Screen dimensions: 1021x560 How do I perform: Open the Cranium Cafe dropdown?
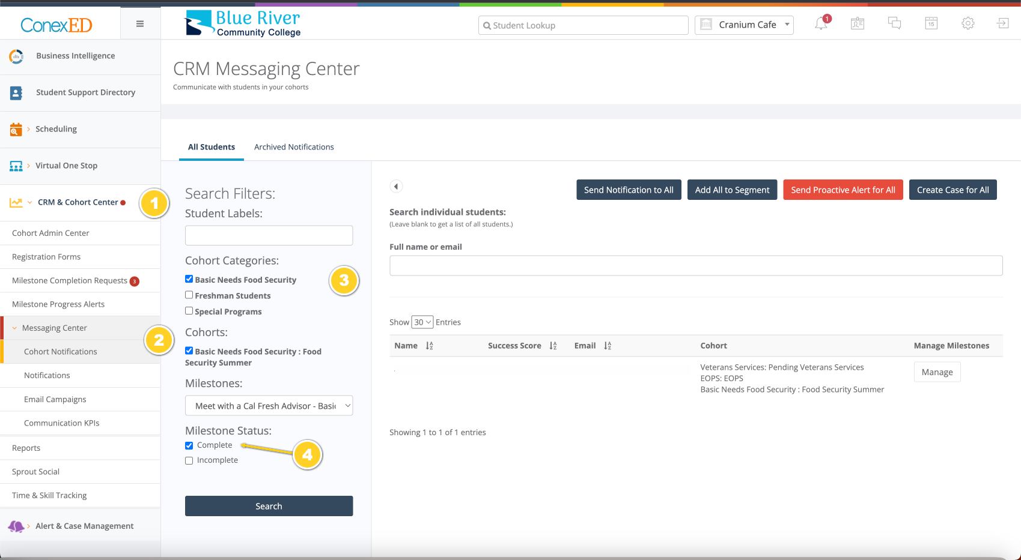pyautogui.click(x=744, y=25)
